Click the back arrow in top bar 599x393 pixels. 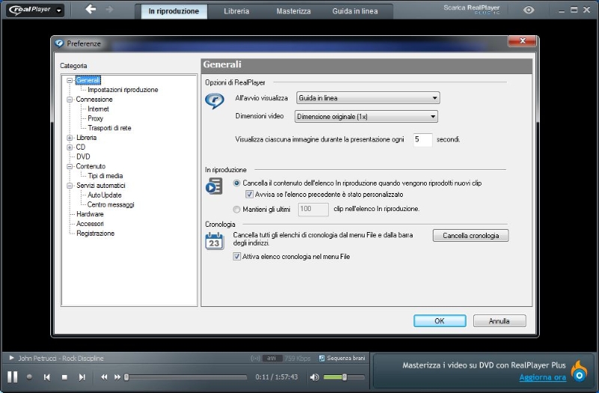[x=91, y=10]
